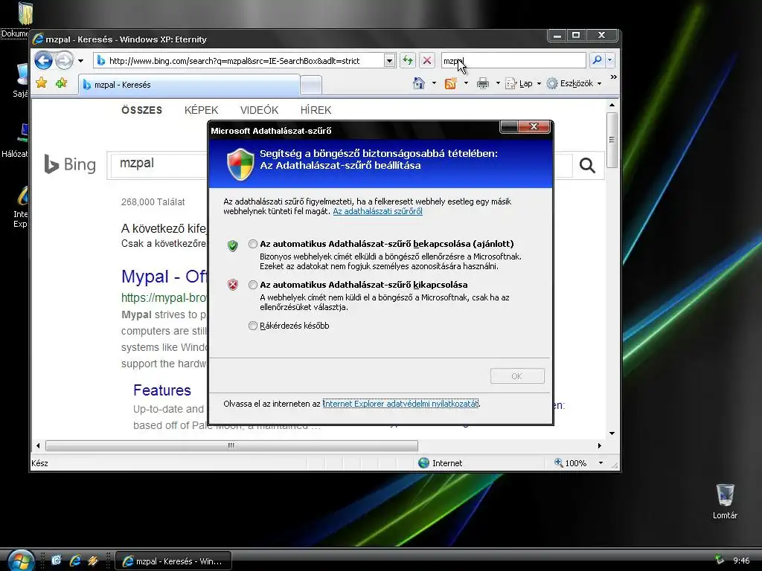The height and width of the screenshot is (571, 762).
Task: Expand the feeds dropdown arrow
Action: (x=466, y=83)
